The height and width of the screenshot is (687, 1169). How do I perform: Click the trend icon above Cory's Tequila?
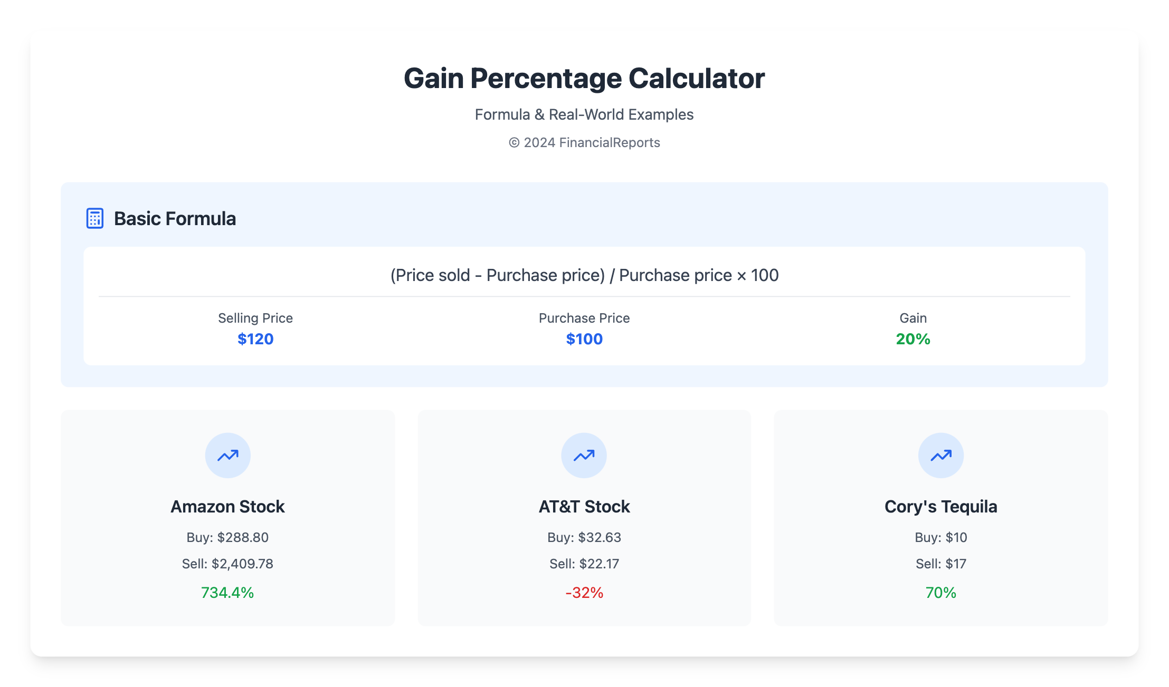click(x=940, y=456)
